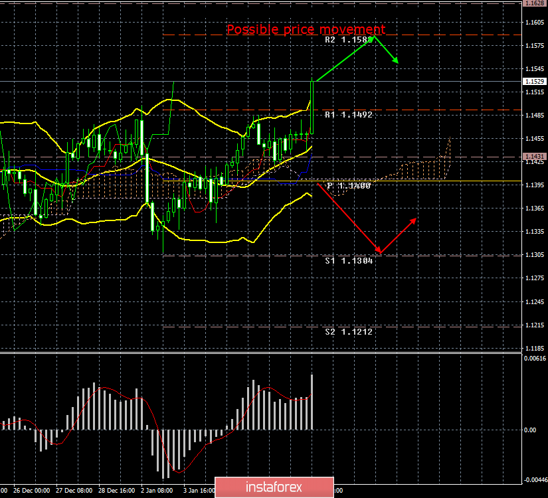Click the Possible price movement title

(x=306, y=29)
